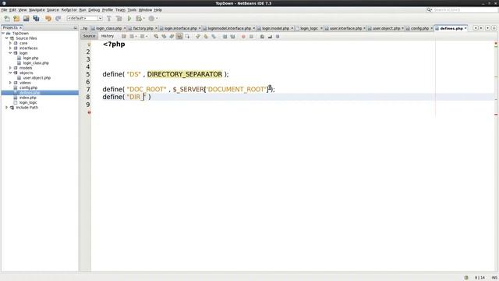This screenshot has width=499, height=281.
Task: Click the Profile Project toolbar icon
Action: click(151, 19)
